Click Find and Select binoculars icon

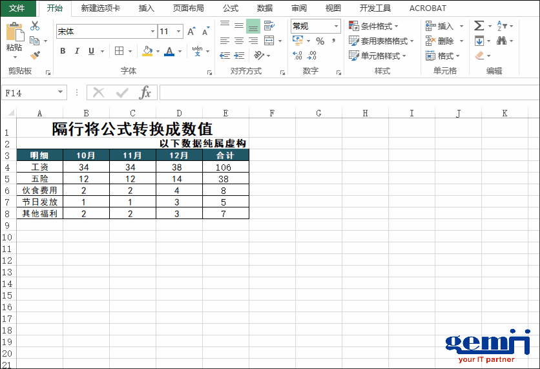pos(501,41)
